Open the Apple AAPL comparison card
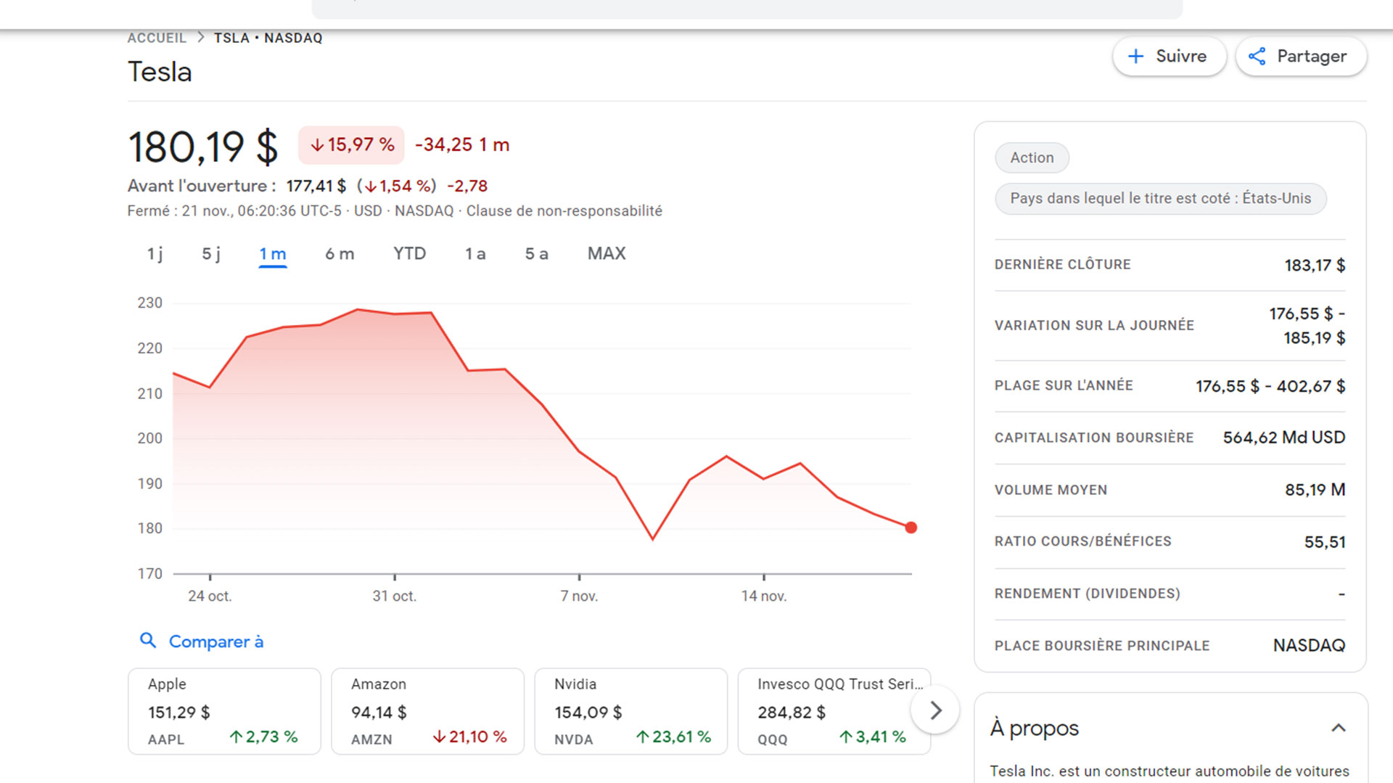The image size is (1393, 783). click(224, 711)
